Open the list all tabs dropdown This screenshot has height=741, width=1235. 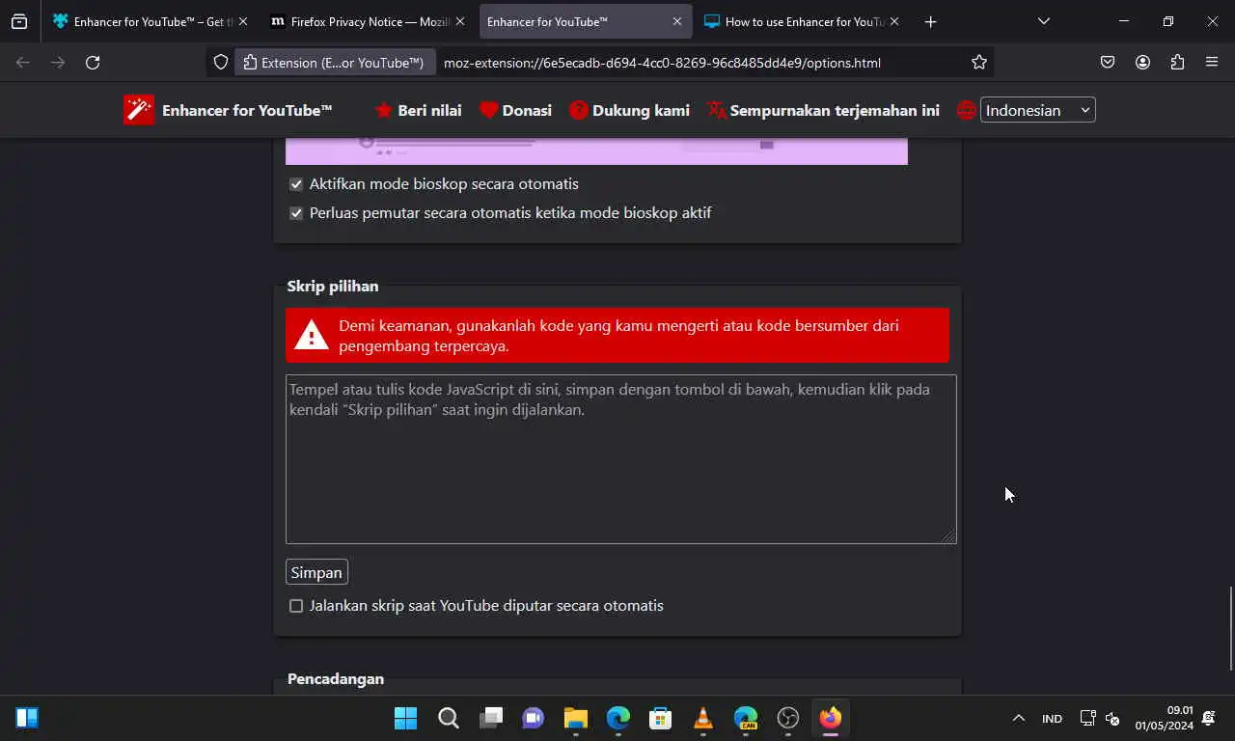[x=1044, y=21]
